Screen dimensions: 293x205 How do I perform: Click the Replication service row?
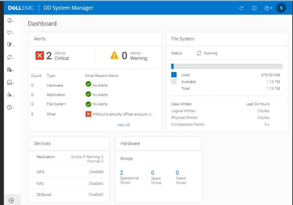69,159
